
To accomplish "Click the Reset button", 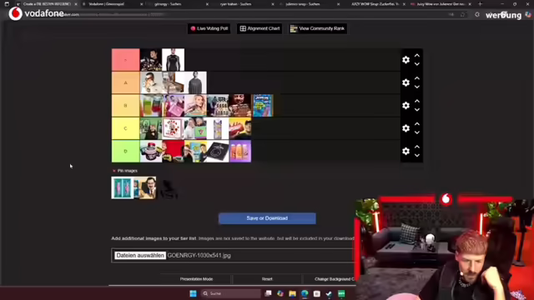I will point(267,279).
